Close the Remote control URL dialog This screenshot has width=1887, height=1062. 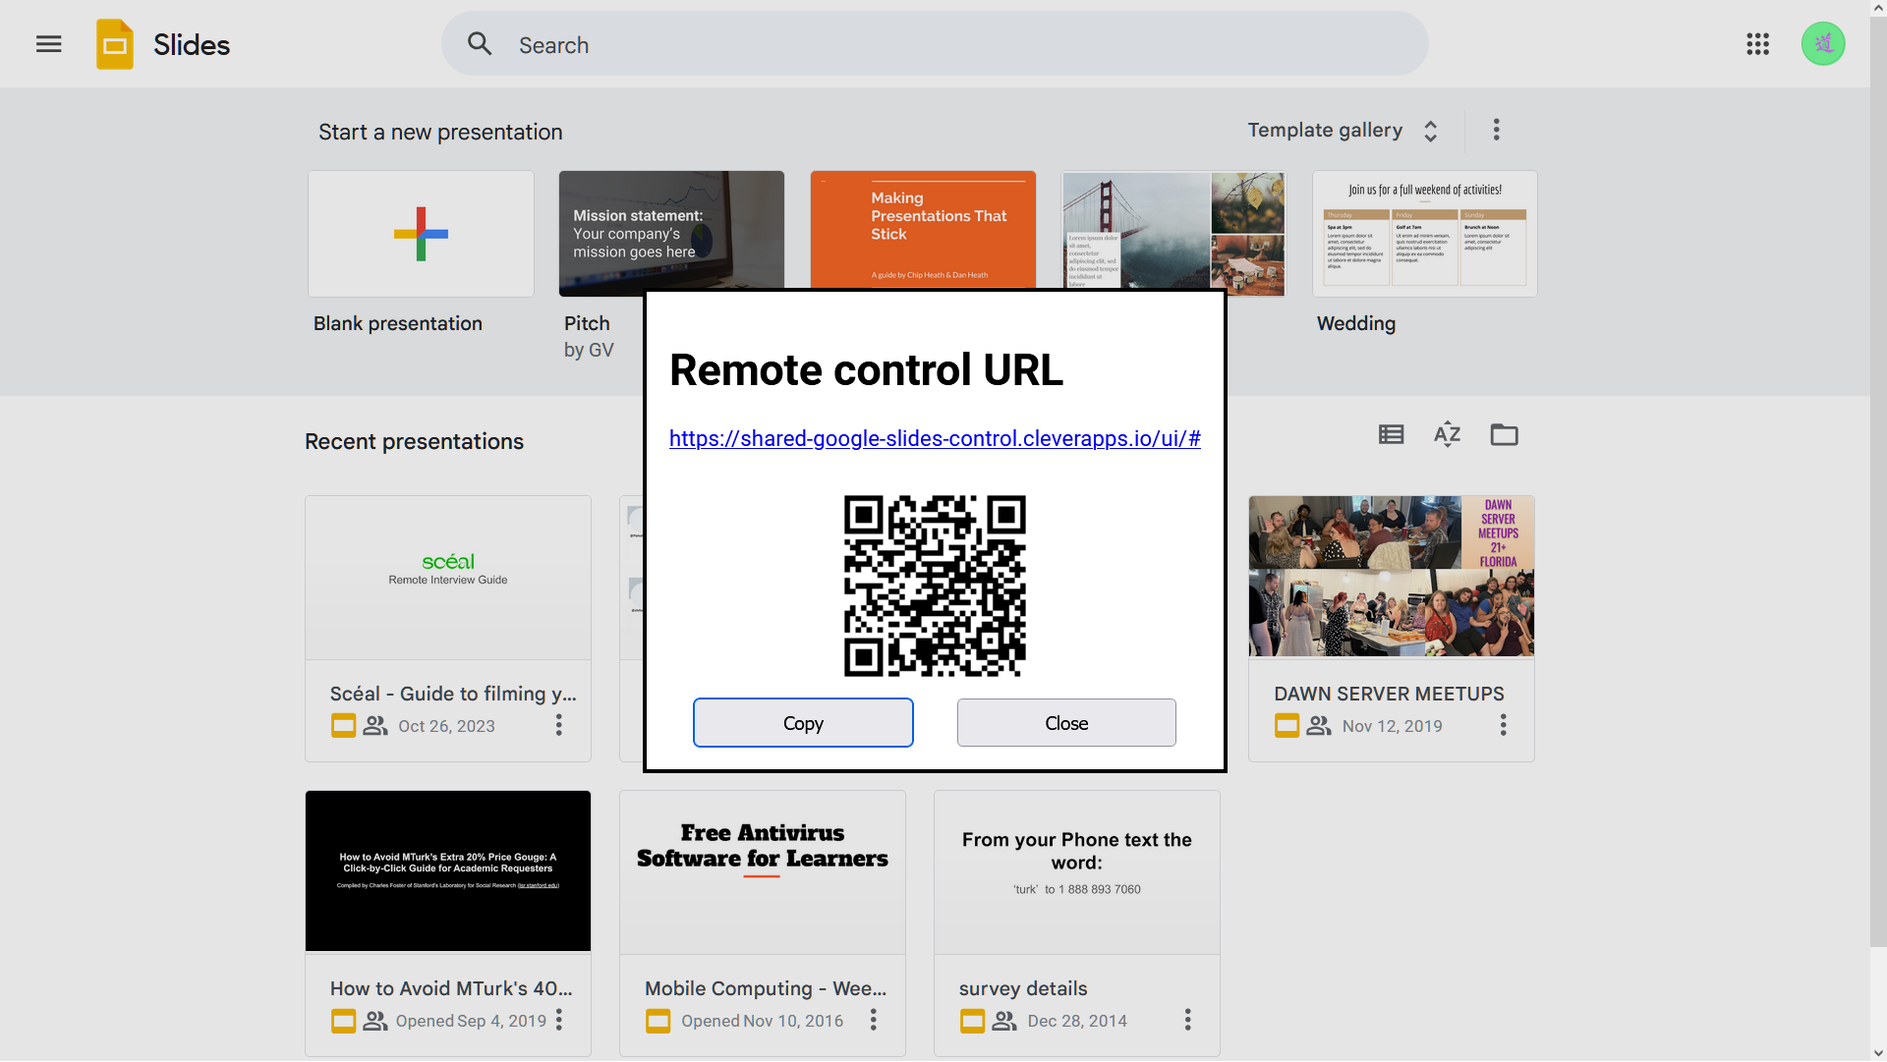click(x=1065, y=723)
